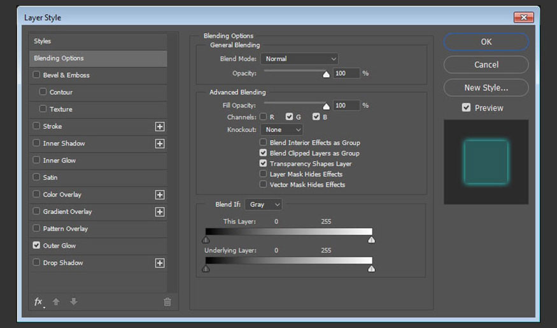Add another Gradient Overlay with plus icon
Viewport: 557px width, 328px height.
click(160, 212)
